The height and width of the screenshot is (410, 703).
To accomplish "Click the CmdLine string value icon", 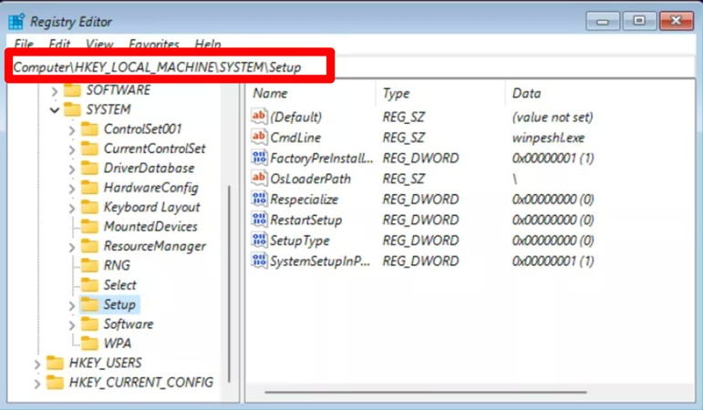I will pyautogui.click(x=259, y=138).
